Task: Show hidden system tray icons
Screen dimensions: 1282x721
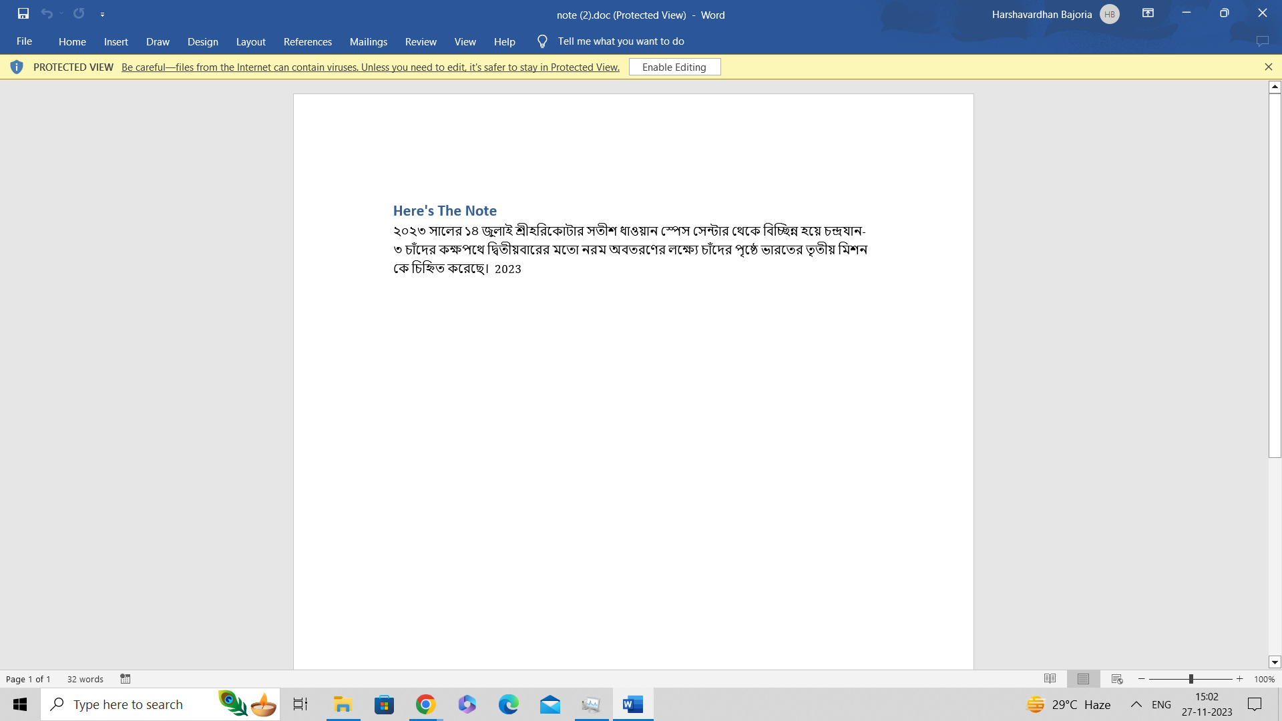Action: pos(1136,704)
